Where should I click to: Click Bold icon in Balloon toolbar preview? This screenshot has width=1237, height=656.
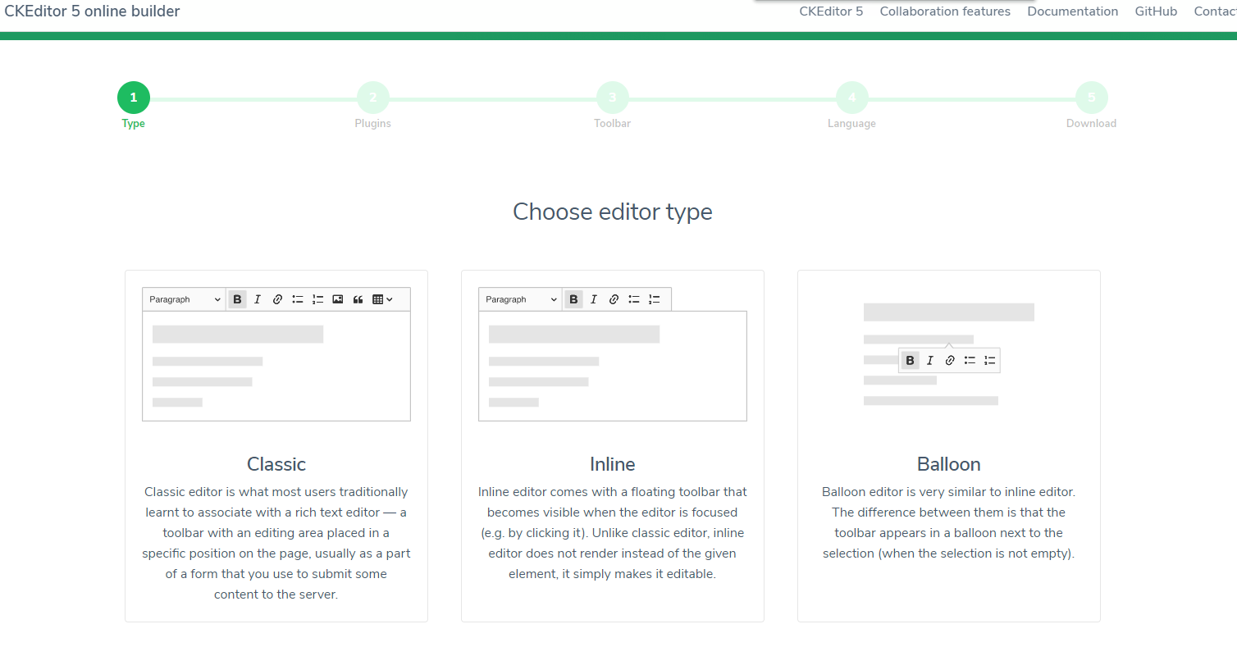(910, 360)
